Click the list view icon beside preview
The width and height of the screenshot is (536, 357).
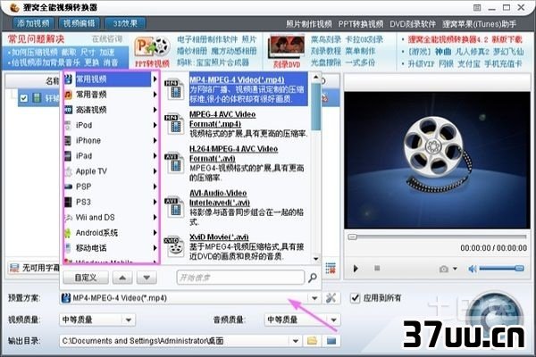point(331,268)
